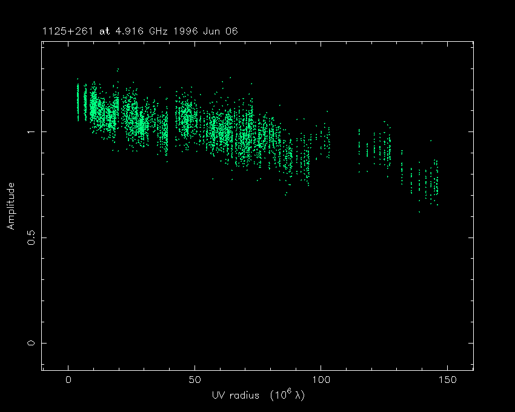Click the x-axis tick label '50'

(194, 380)
